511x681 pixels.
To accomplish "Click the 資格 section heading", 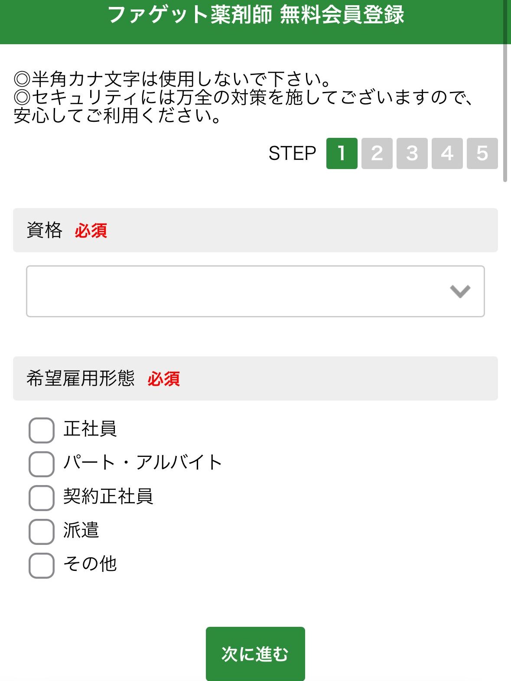I will pyautogui.click(x=45, y=230).
